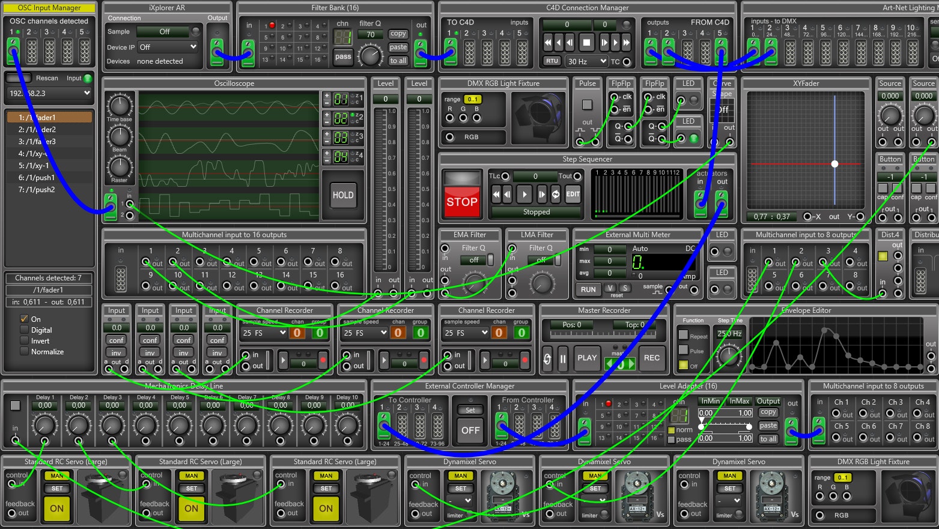Image resolution: width=939 pixels, height=529 pixels.
Task: Click the Filter Bank output connector
Action: (421, 53)
